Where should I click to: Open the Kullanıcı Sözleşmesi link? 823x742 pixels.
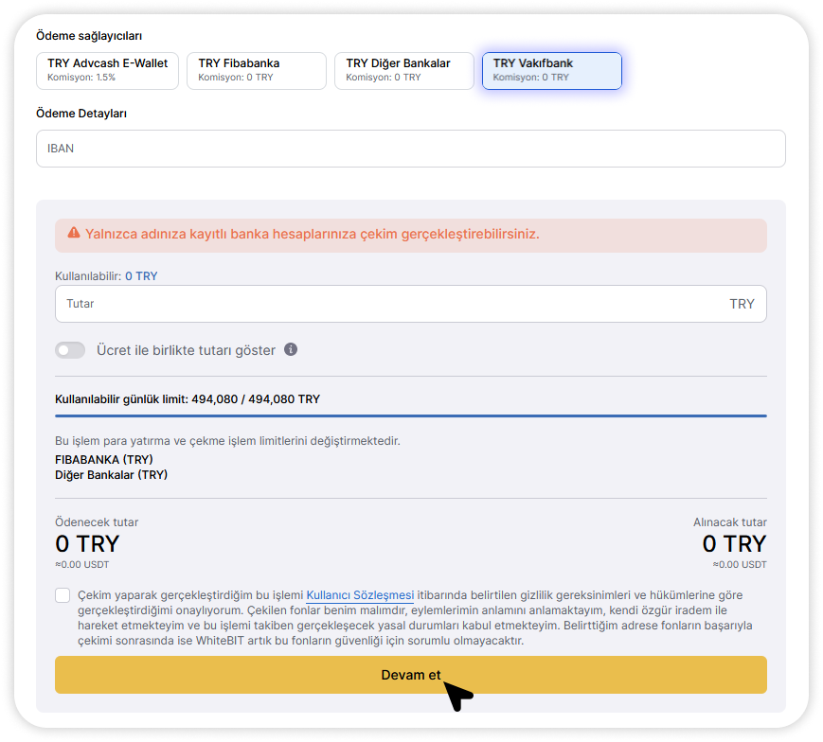(360, 595)
